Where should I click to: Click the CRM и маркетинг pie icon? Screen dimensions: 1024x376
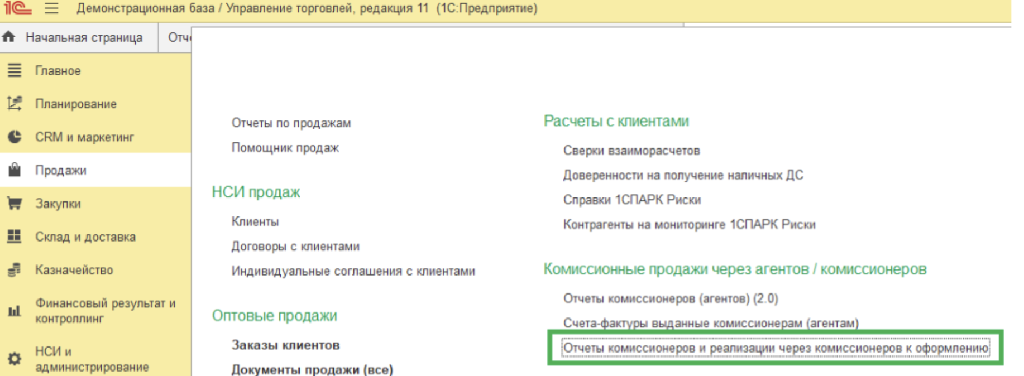[x=15, y=137]
